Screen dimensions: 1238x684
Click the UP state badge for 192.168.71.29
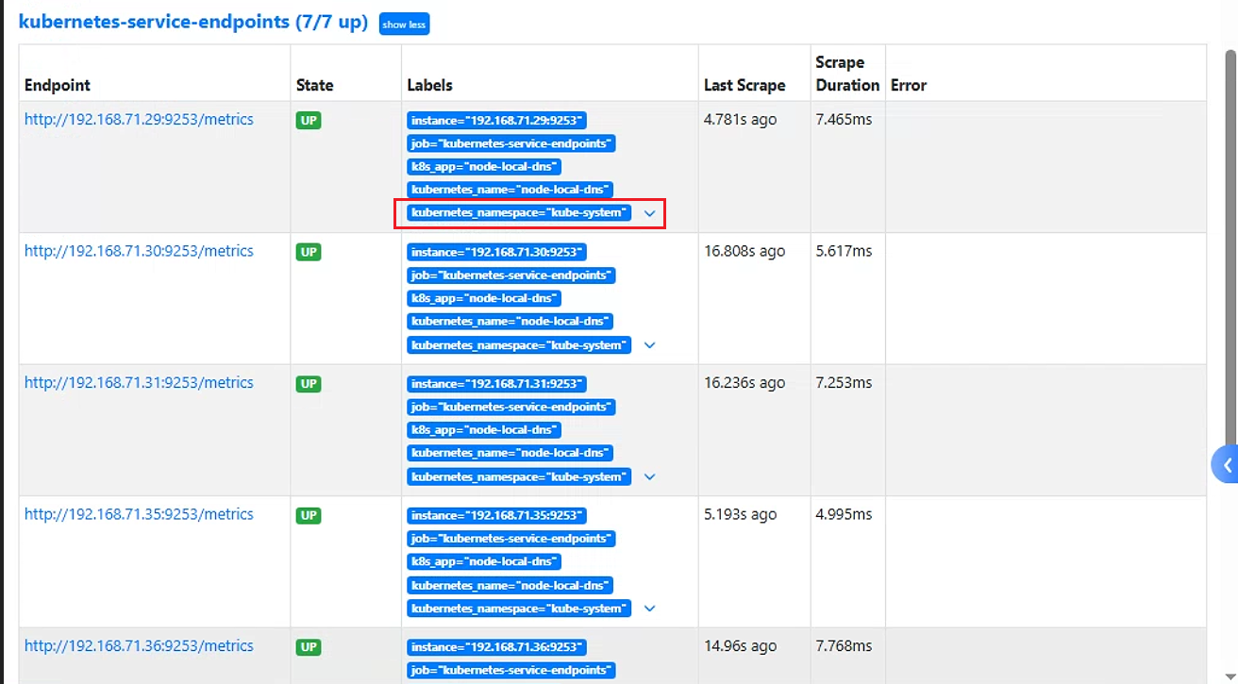coord(309,121)
